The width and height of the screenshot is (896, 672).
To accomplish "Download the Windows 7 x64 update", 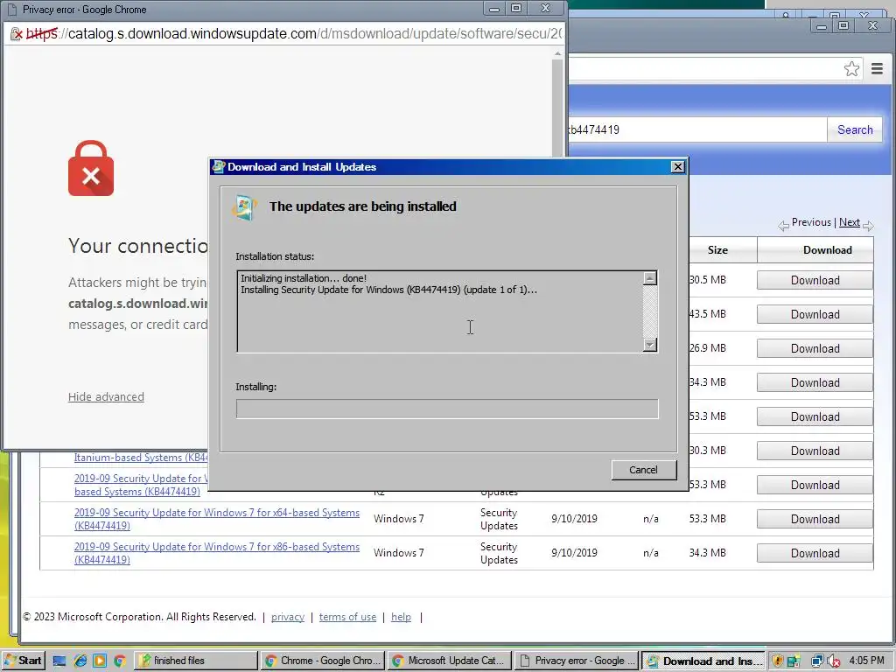I will tap(815, 519).
